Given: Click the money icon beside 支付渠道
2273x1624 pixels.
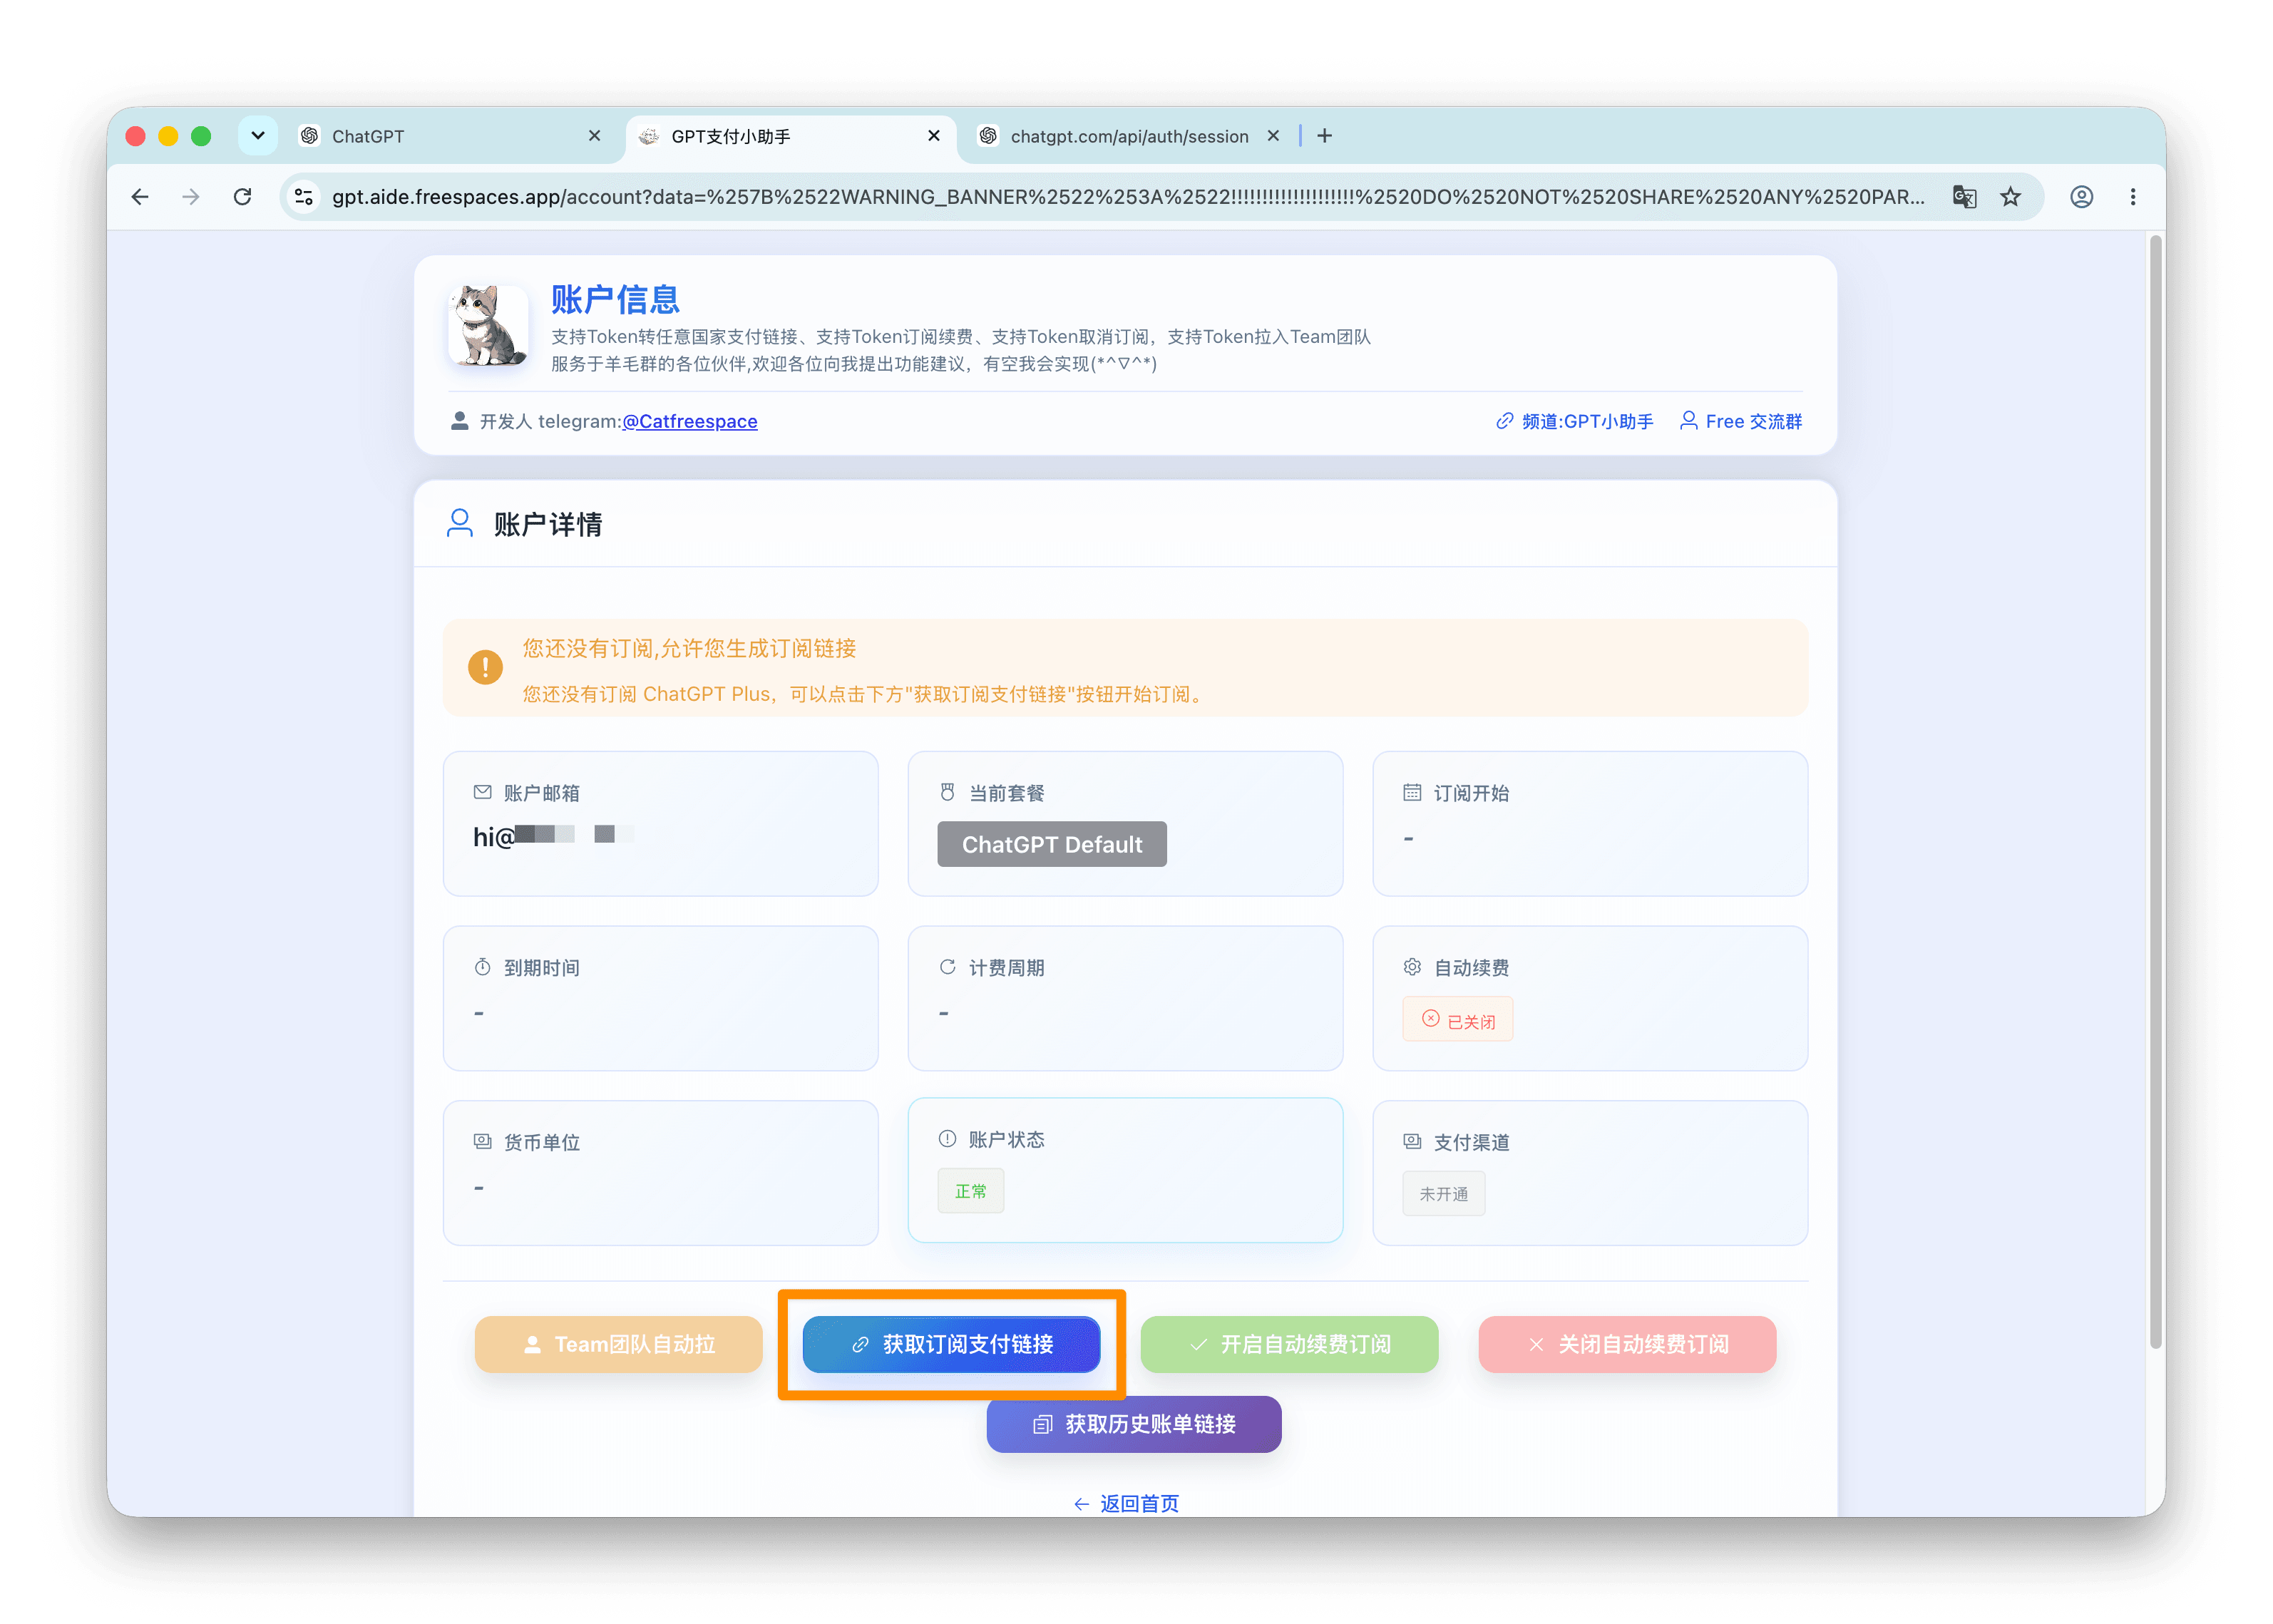Looking at the screenshot, I should pyautogui.click(x=1412, y=1141).
